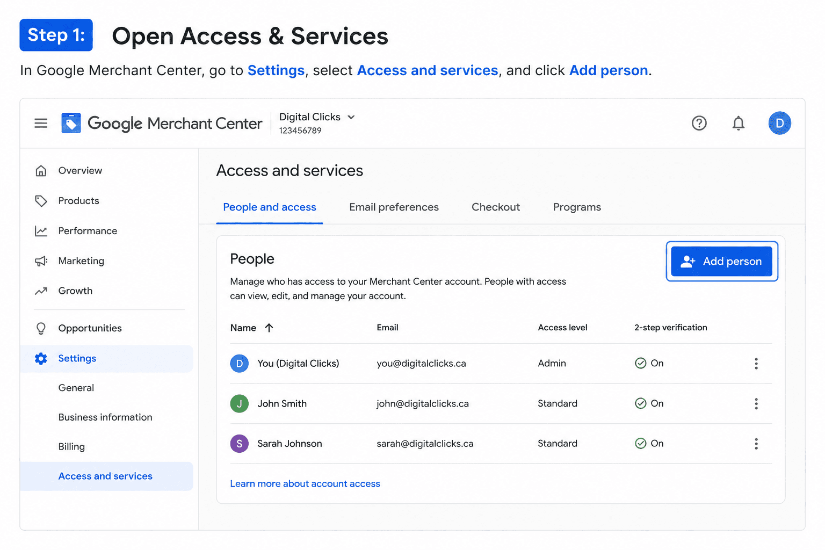The height and width of the screenshot is (550, 825).
Task: Click the Access level column header
Action: [x=562, y=328]
